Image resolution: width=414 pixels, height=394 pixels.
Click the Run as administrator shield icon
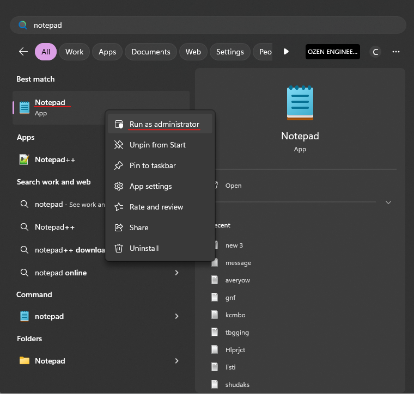pos(119,125)
